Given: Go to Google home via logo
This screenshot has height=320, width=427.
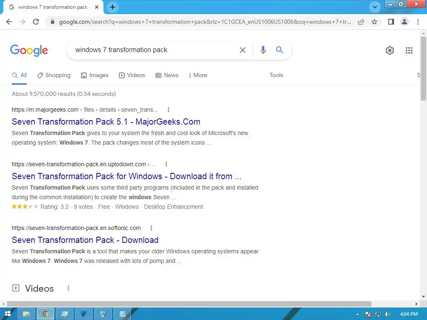Looking at the screenshot, I should 29,50.
